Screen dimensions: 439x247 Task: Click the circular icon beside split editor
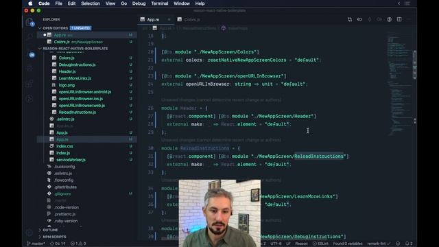click(389, 19)
